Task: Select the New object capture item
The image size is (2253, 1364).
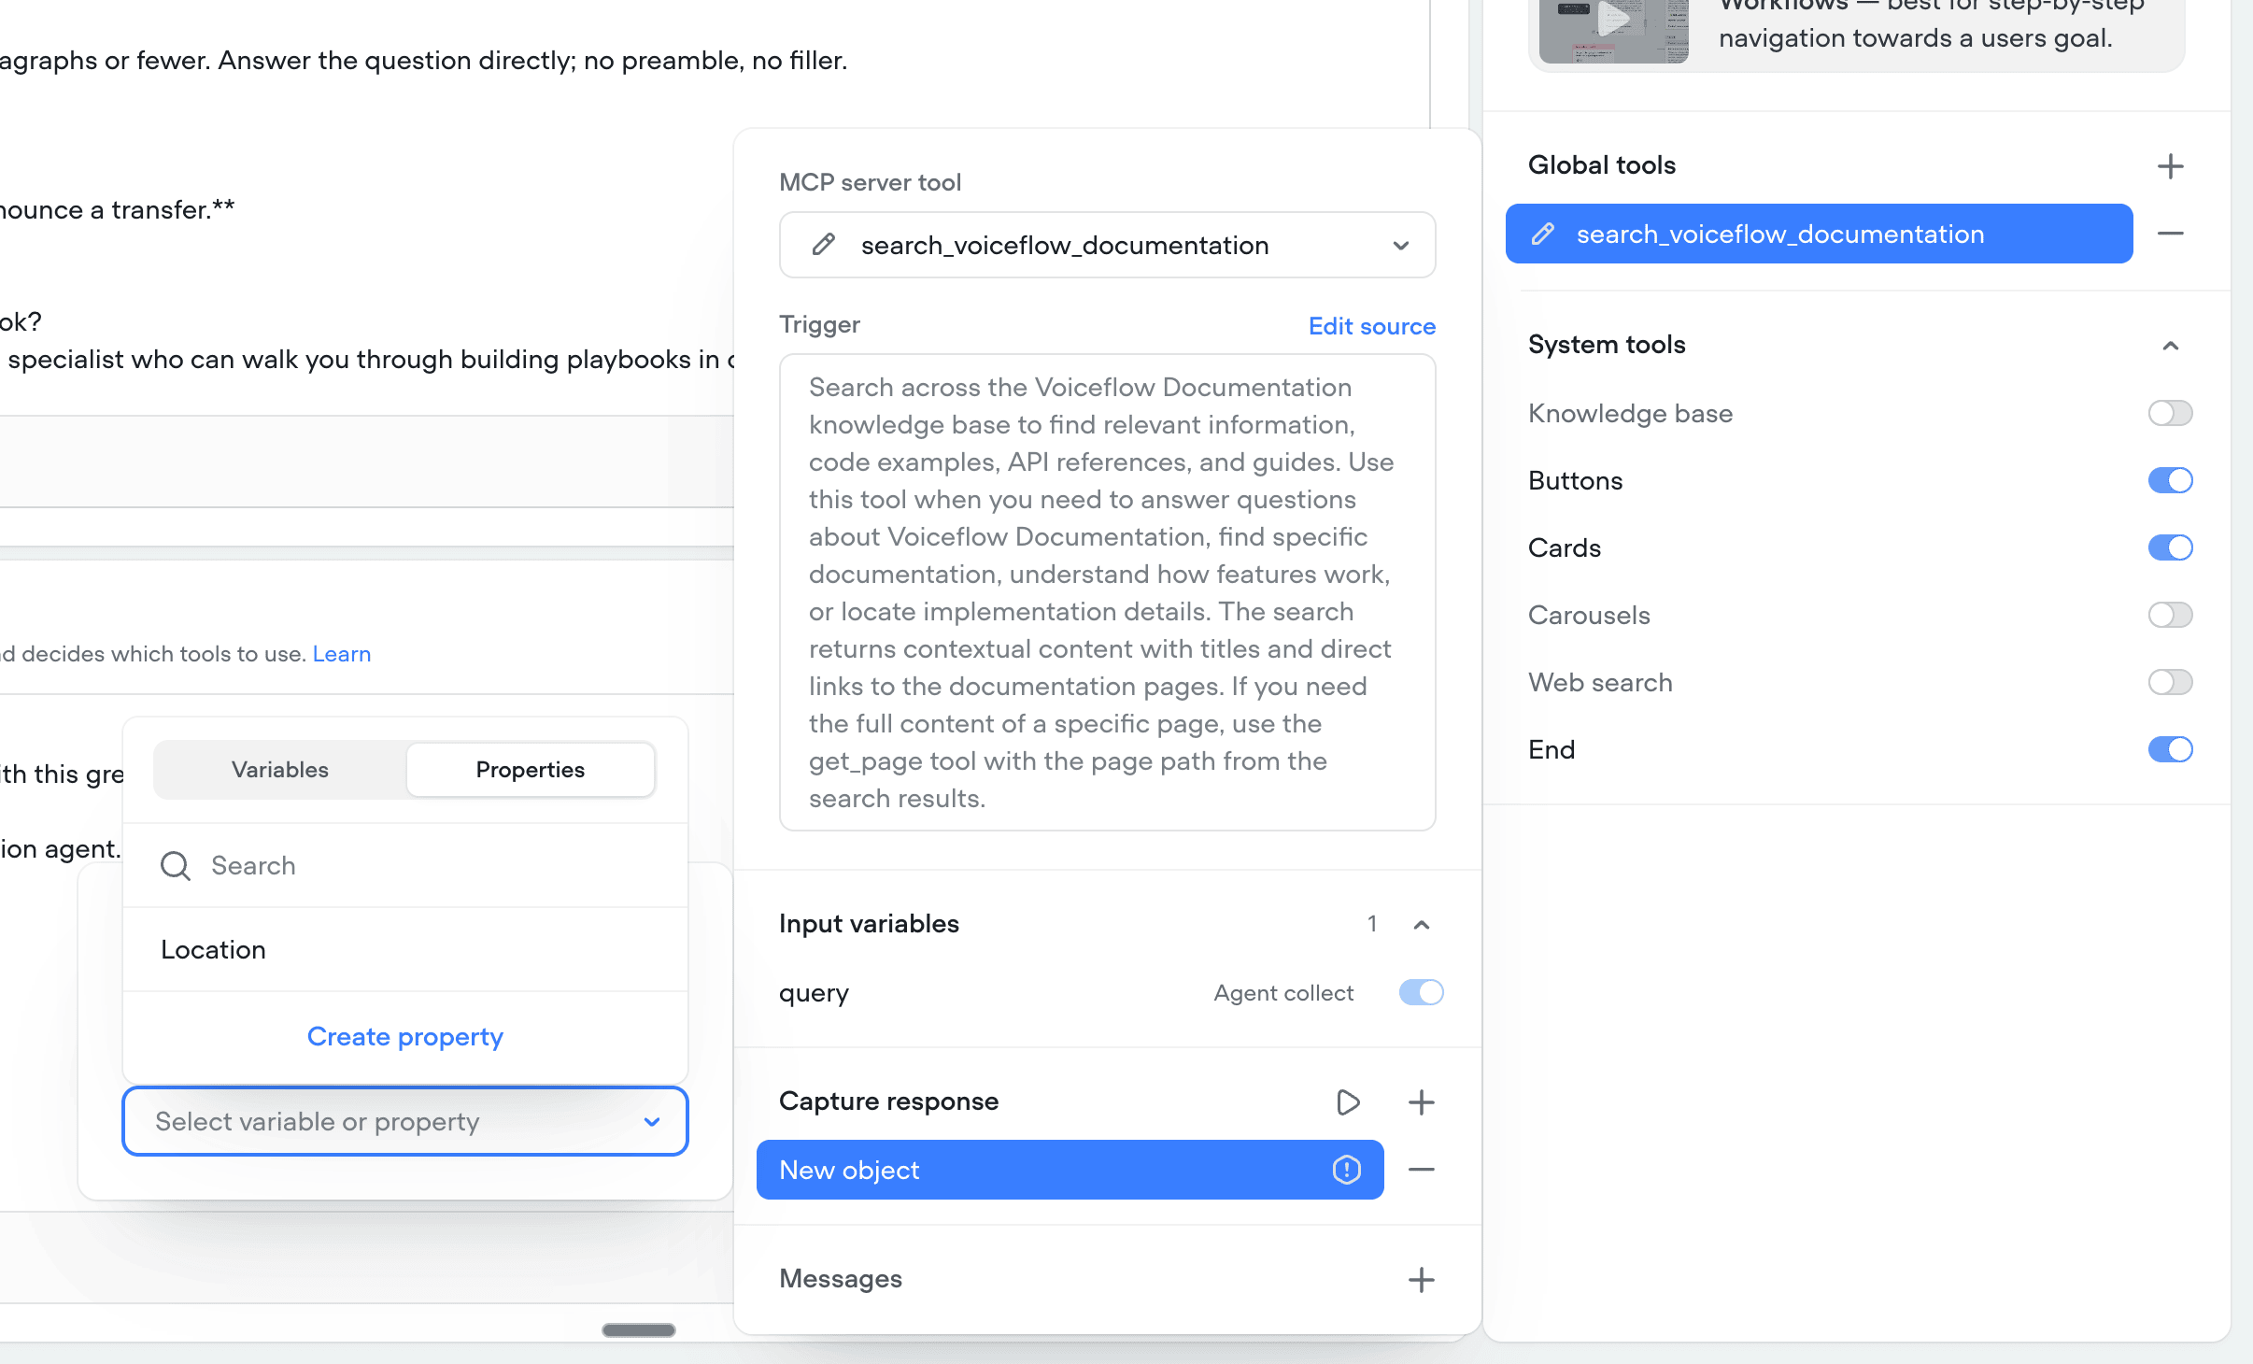Action: pyautogui.click(x=1070, y=1170)
